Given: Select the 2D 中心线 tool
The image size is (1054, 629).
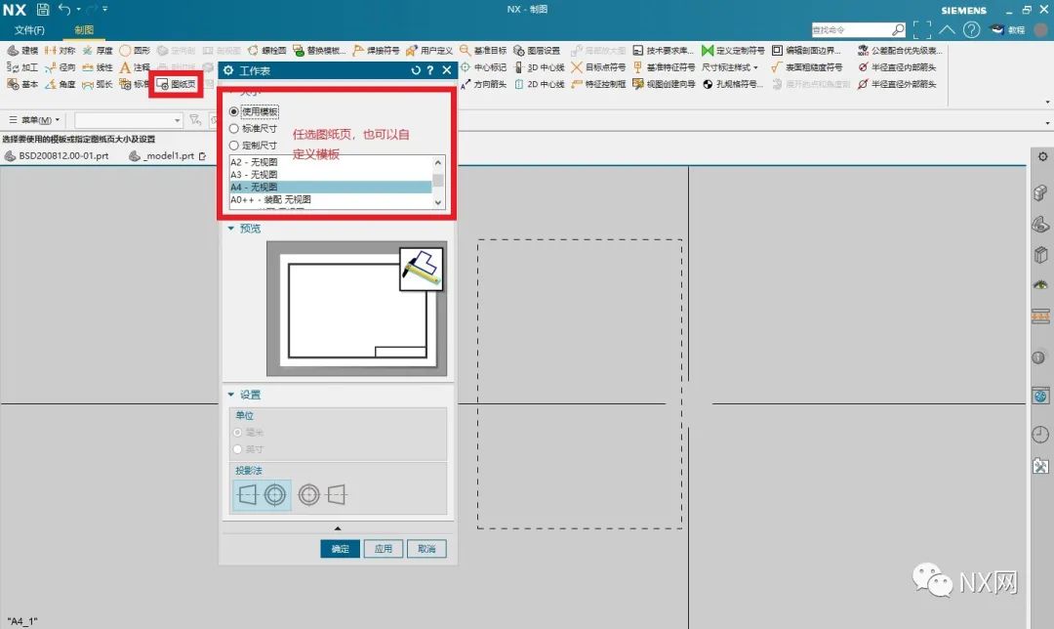Looking at the screenshot, I should (x=539, y=84).
